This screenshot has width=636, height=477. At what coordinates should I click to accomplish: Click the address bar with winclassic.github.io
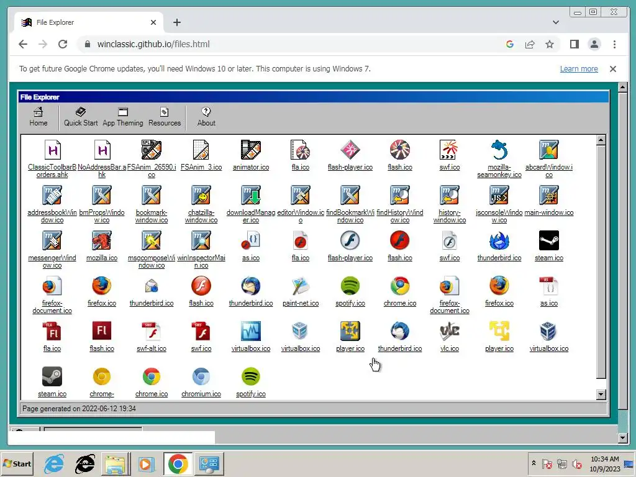pyautogui.click(x=154, y=44)
